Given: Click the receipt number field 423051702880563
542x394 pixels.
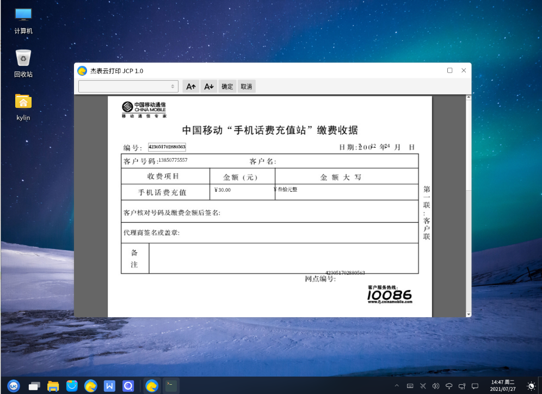Looking at the screenshot, I should pos(167,147).
